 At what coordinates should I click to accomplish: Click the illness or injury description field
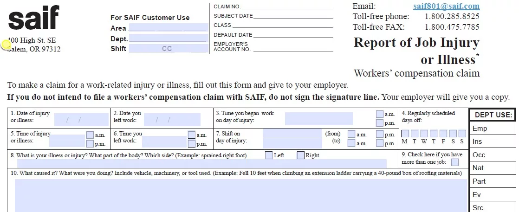pyautogui.click(x=201, y=163)
